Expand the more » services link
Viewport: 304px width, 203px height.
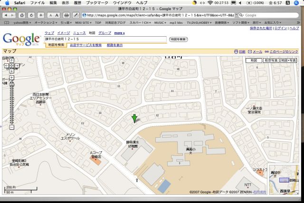pos(119,33)
